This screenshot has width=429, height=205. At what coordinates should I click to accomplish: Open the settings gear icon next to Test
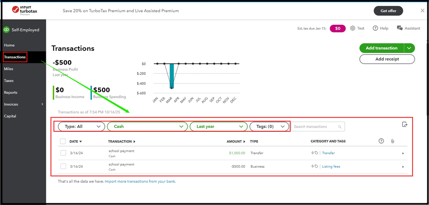click(x=353, y=28)
